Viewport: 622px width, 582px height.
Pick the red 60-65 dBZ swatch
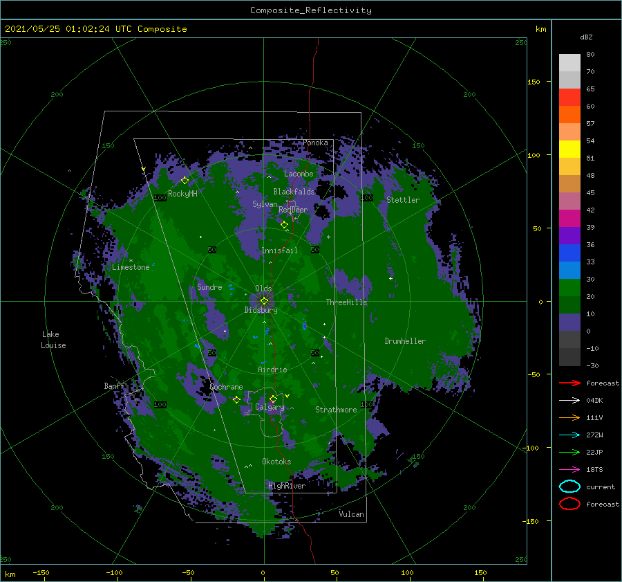[569, 98]
